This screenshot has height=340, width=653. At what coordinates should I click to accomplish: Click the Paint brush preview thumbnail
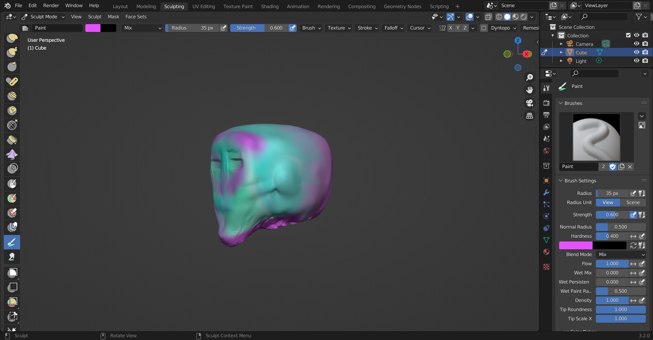coord(596,137)
